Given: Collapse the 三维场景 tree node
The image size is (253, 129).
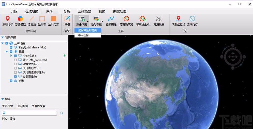Looking at the screenshot, I should coord(2,43).
